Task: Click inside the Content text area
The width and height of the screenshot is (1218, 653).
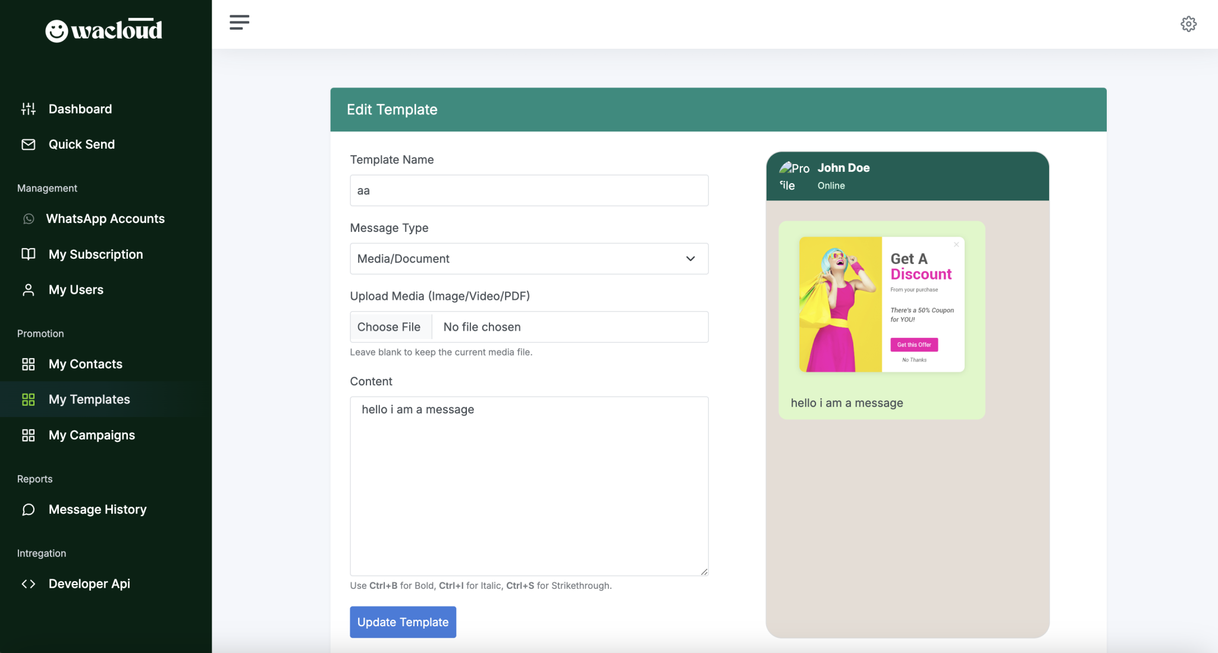Action: point(529,486)
